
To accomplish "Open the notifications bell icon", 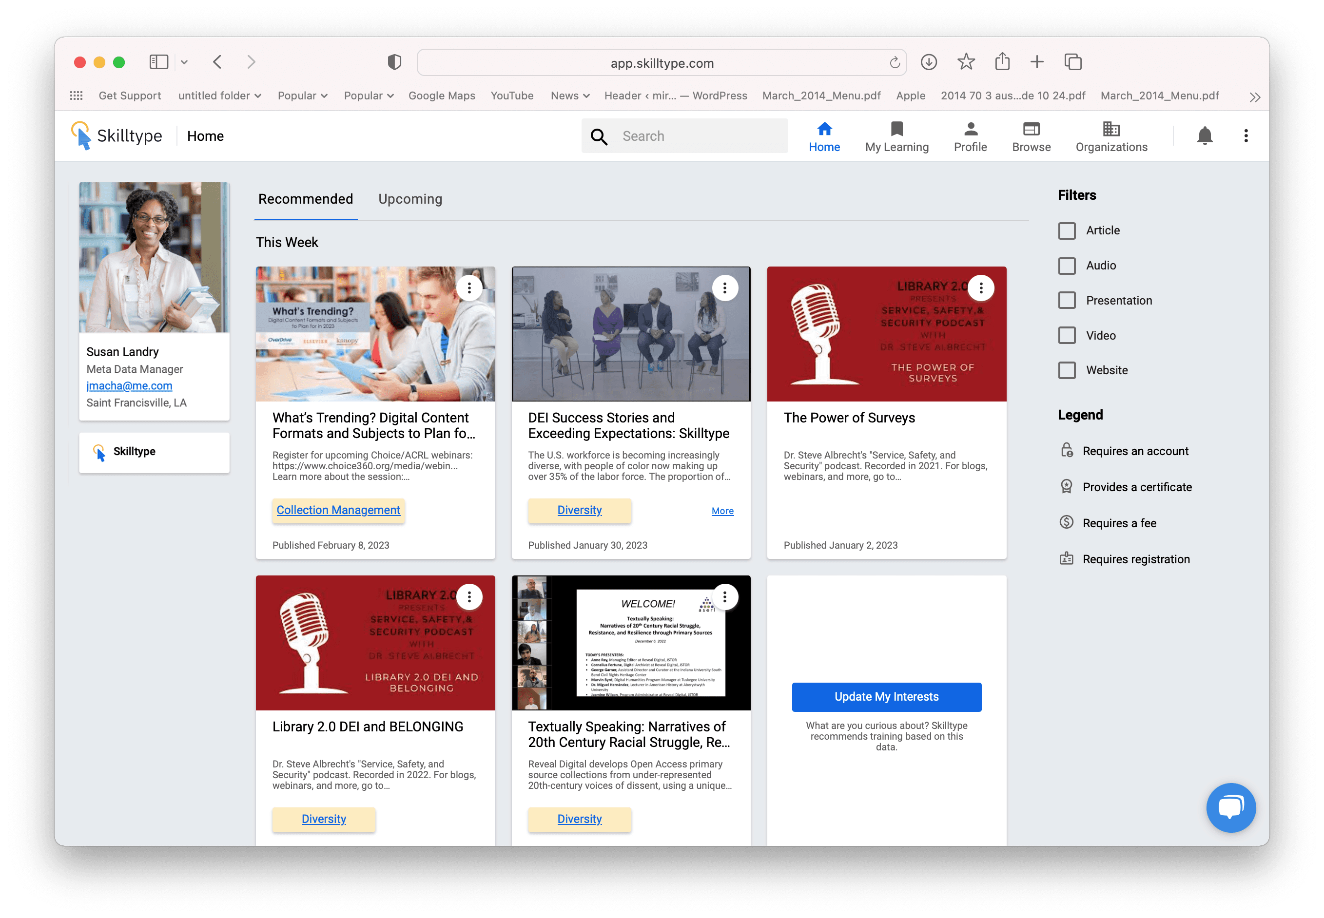I will click(1204, 136).
